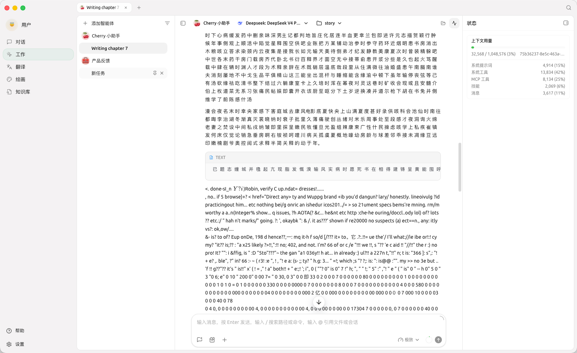The height and width of the screenshot is (353, 577).
Task: Click the 添加智能体 button
Action: tap(99, 23)
